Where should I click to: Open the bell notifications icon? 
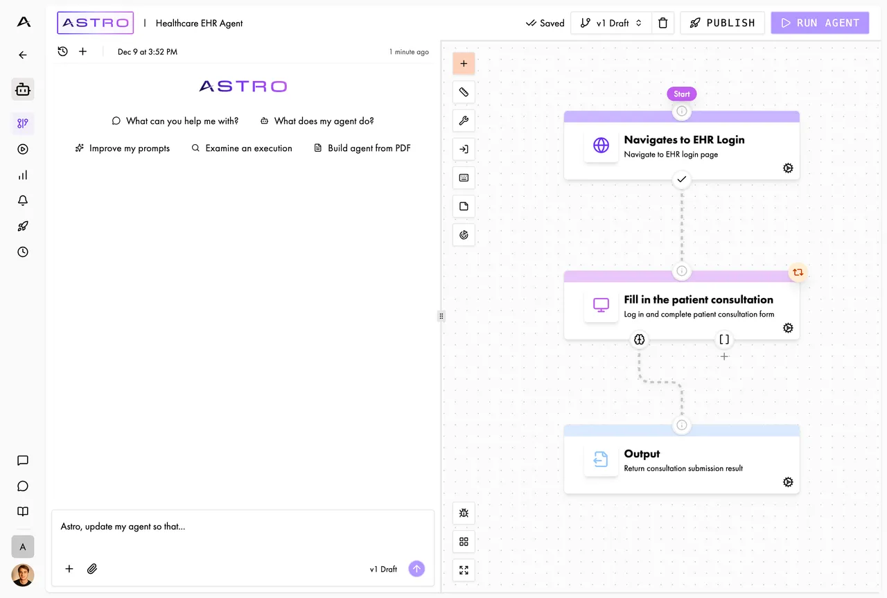pos(23,200)
